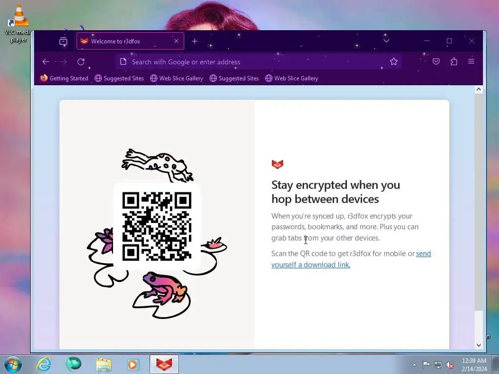Select the Welcome to r3dfox tab
Image resolution: width=499 pixels, height=374 pixels.
[130, 41]
